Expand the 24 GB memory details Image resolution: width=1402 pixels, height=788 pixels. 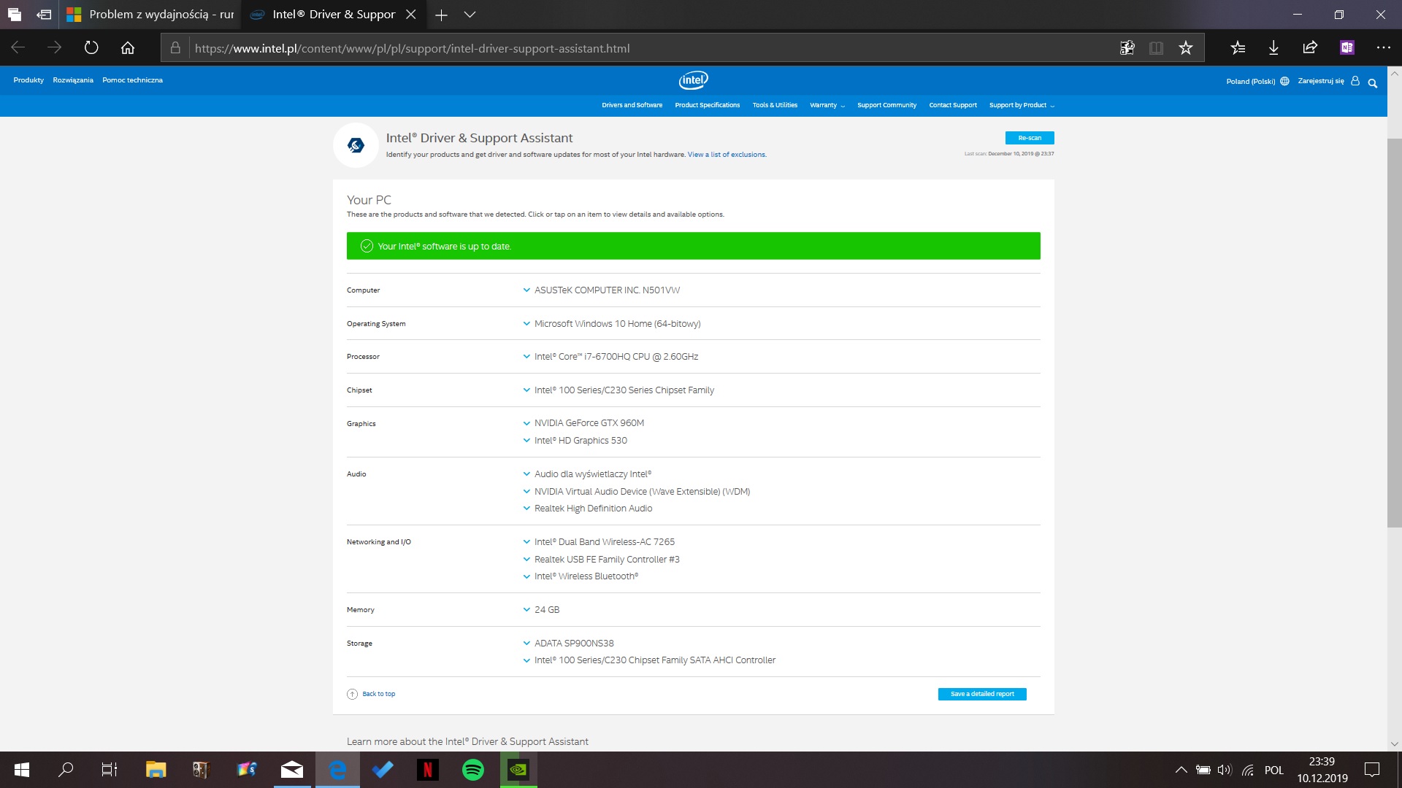tap(546, 610)
